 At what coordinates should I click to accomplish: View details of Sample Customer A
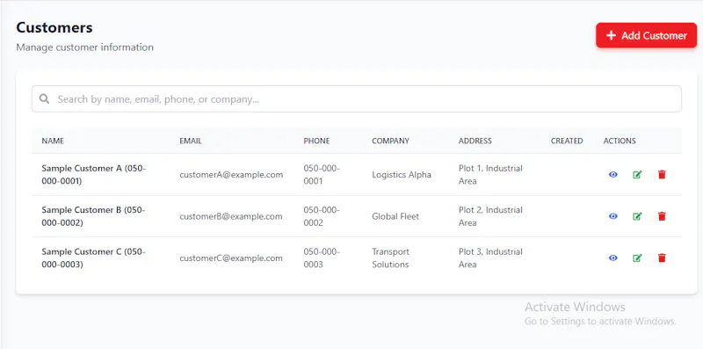pos(612,174)
